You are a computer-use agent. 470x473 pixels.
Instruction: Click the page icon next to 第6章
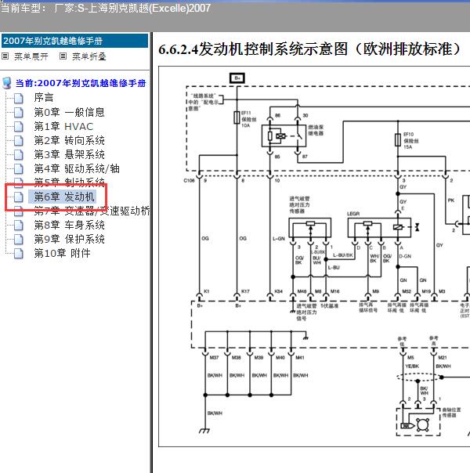pos(19,197)
